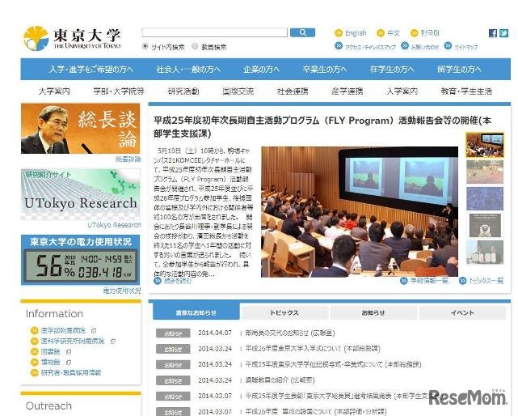Viewport: 518px width, 416px height.
Task: Click お知らせ badge on 2014.04.07 row
Action: [x=173, y=333]
